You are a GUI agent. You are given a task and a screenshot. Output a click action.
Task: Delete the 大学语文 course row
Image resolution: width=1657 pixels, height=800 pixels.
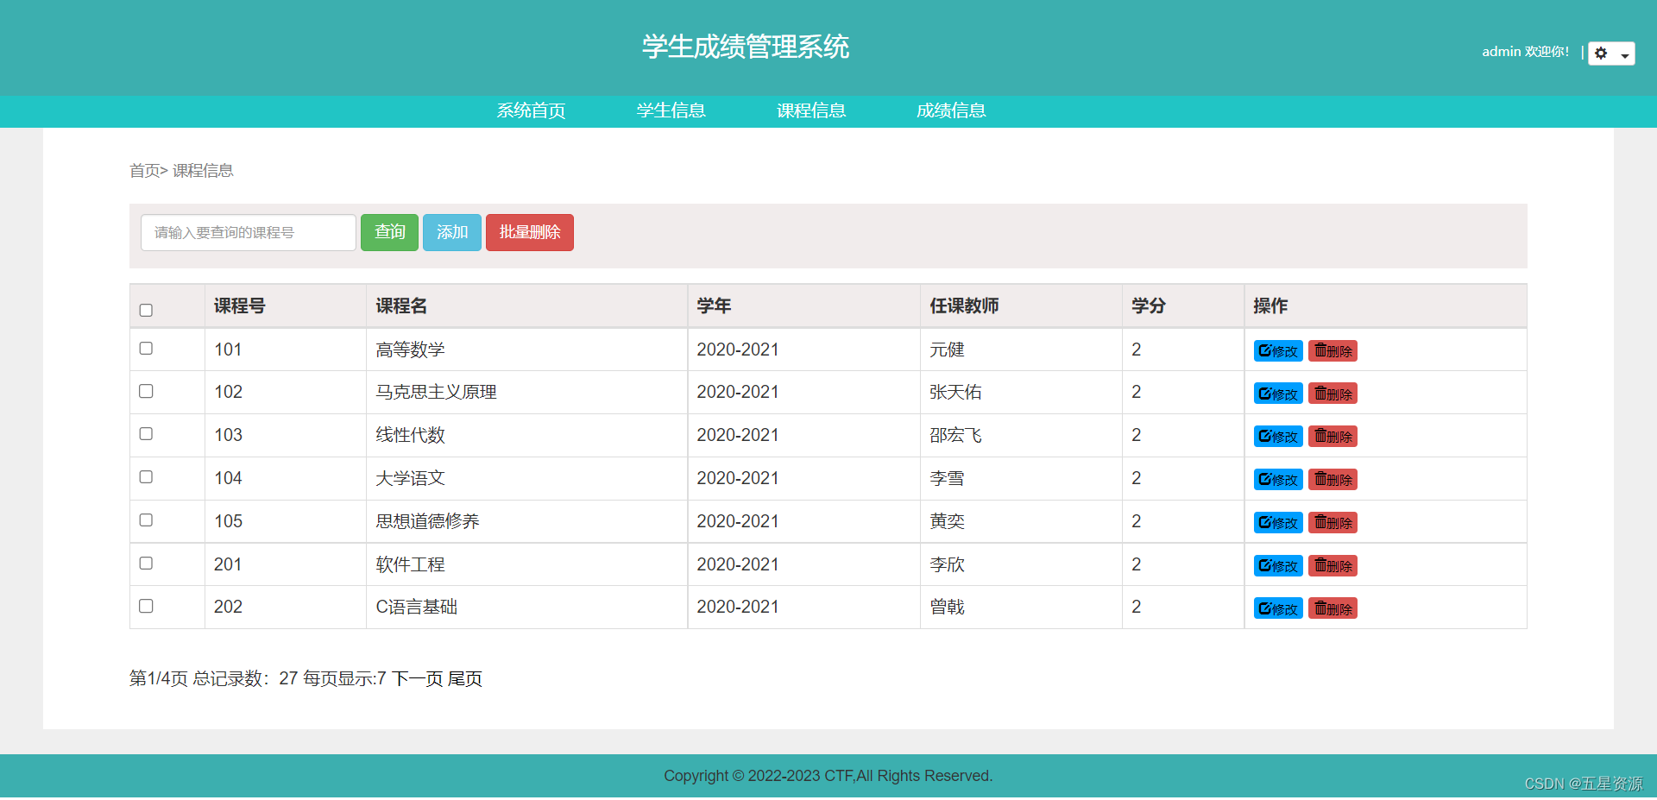coord(1333,480)
